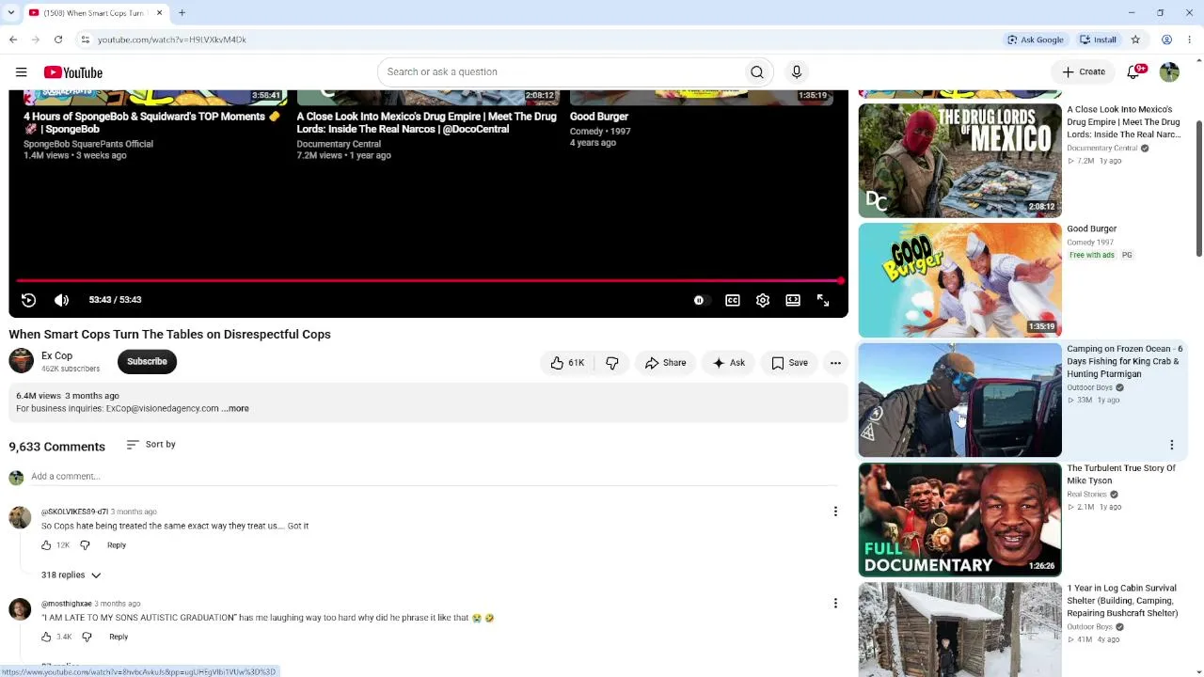Reply to the @SKOLVIKES89 comment
This screenshot has height=677, width=1204.
tap(117, 545)
